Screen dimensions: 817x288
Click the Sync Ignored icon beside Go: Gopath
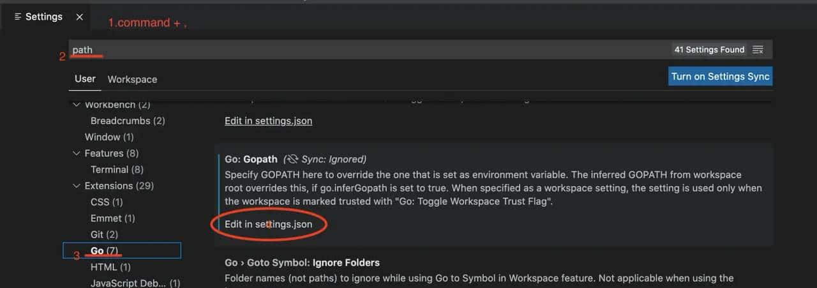(x=292, y=159)
